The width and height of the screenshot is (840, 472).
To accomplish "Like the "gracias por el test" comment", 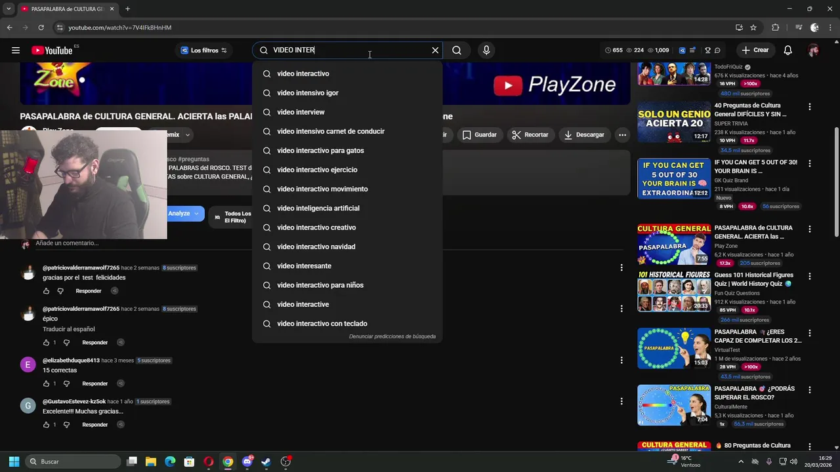I will pyautogui.click(x=46, y=291).
